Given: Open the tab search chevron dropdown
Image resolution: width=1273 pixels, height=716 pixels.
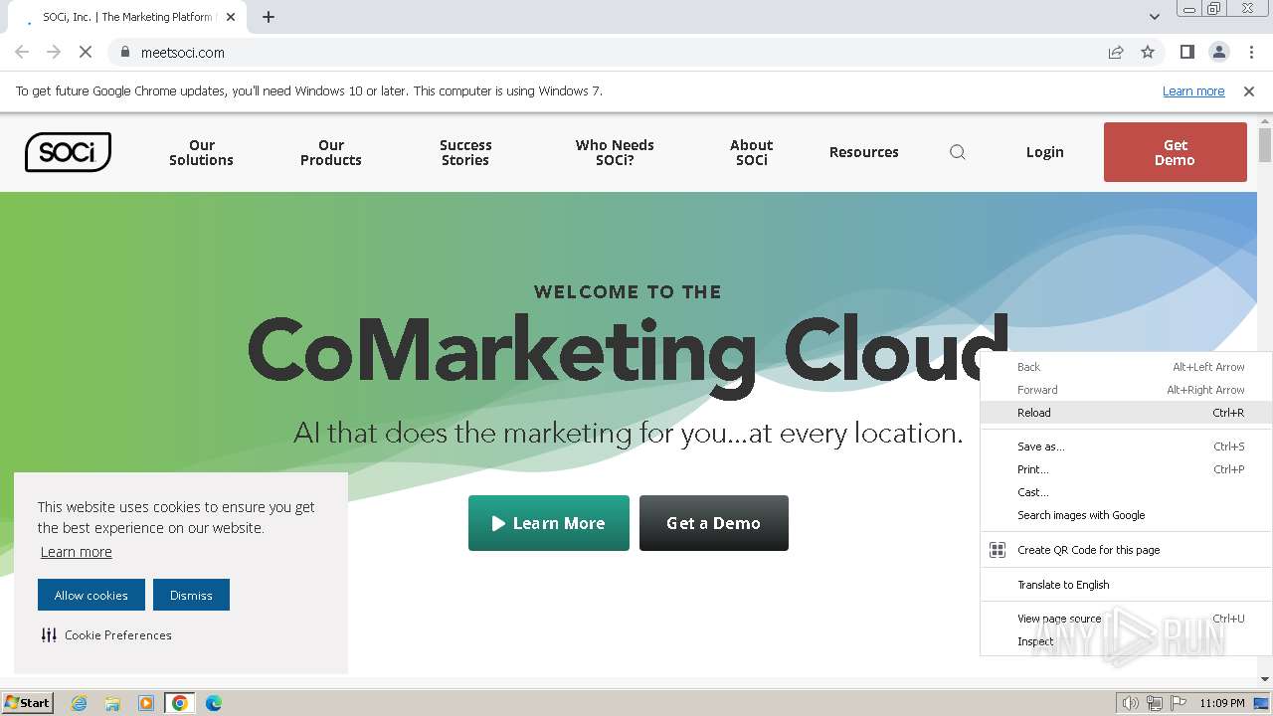Looking at the screenshot, I should point(1154,17).
